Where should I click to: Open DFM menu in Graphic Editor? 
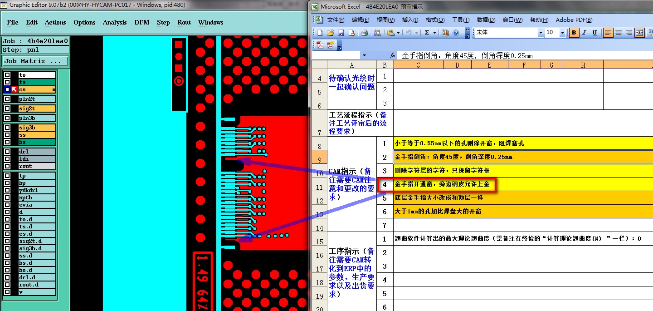coord(142,22)
